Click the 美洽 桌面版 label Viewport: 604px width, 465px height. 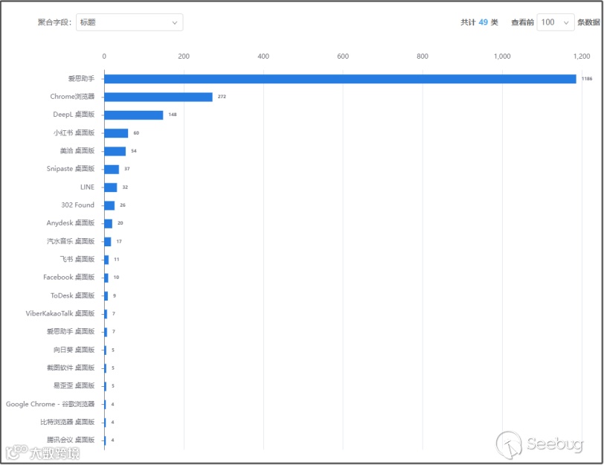(x=77, y=150)
